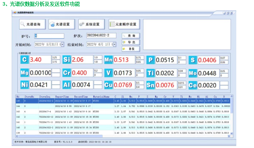The height and width of the screenshot is (148, 254).
Task: Expand the 结束时间 end date dropdown
Action: 114,45
